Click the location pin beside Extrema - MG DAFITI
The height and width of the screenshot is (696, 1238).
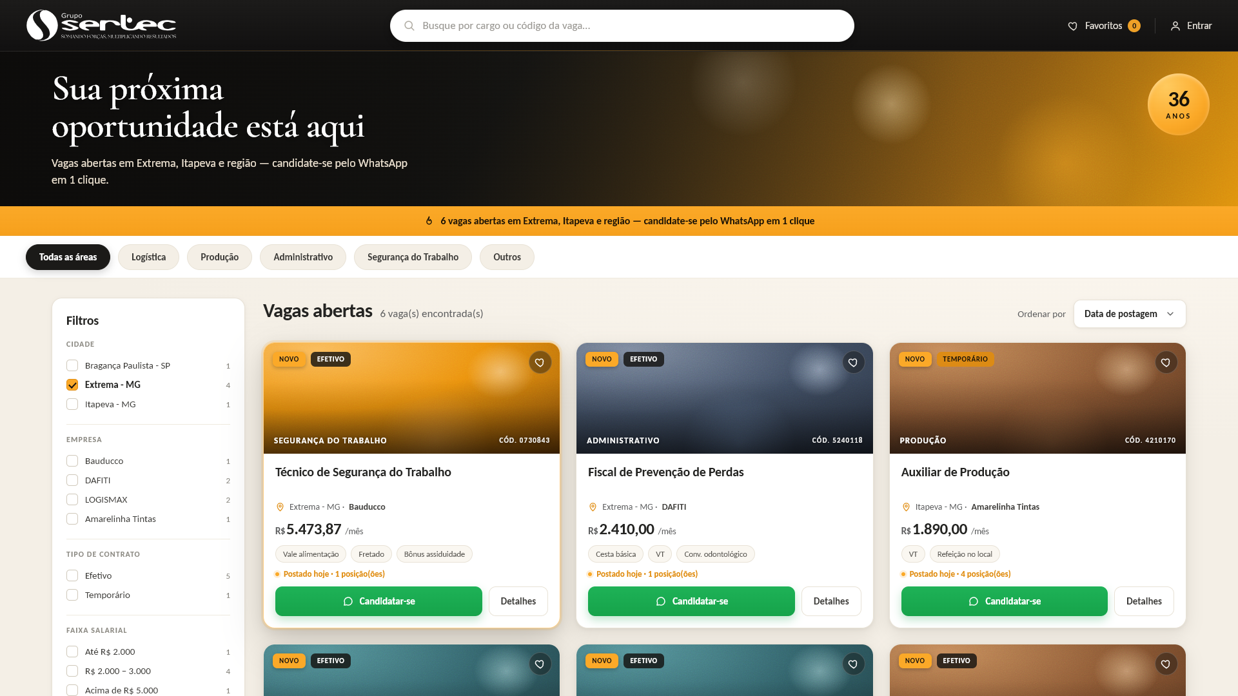click(x=593, y=507)
